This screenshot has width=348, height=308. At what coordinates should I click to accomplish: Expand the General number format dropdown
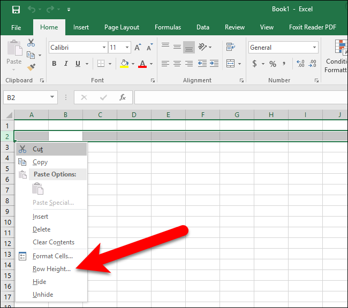coord(314,47)
